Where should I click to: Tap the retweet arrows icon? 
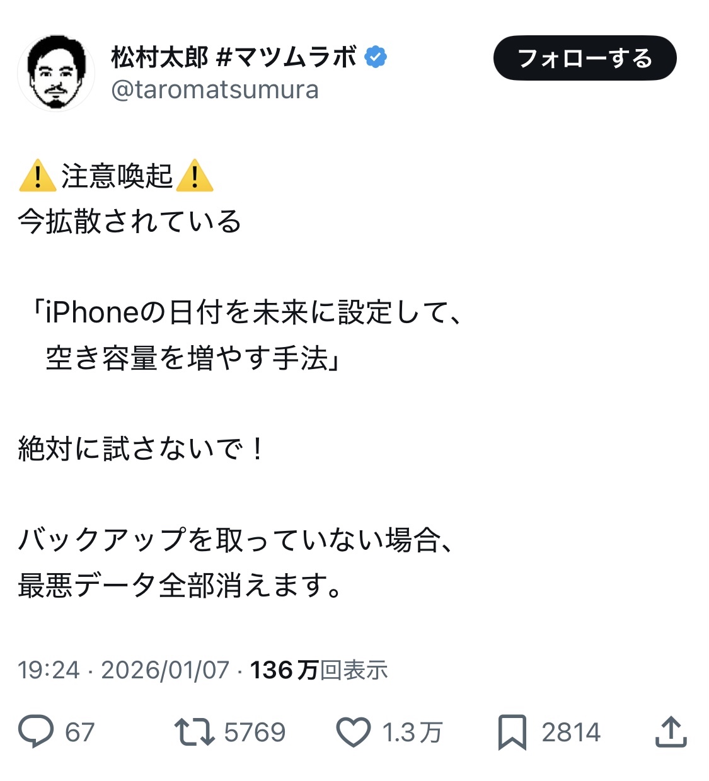coord(194,732)
